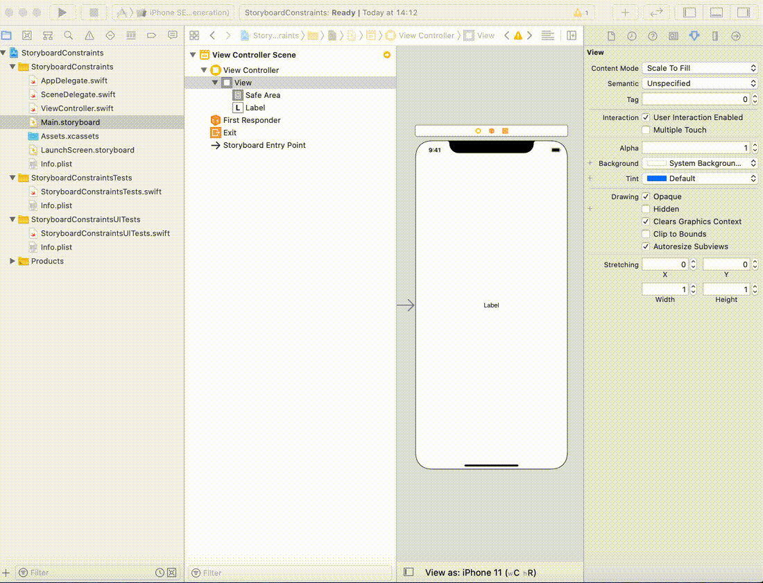Enable the Multiple Touch checkbox
This screenshot has width=763, height=583.
[646, 130]
